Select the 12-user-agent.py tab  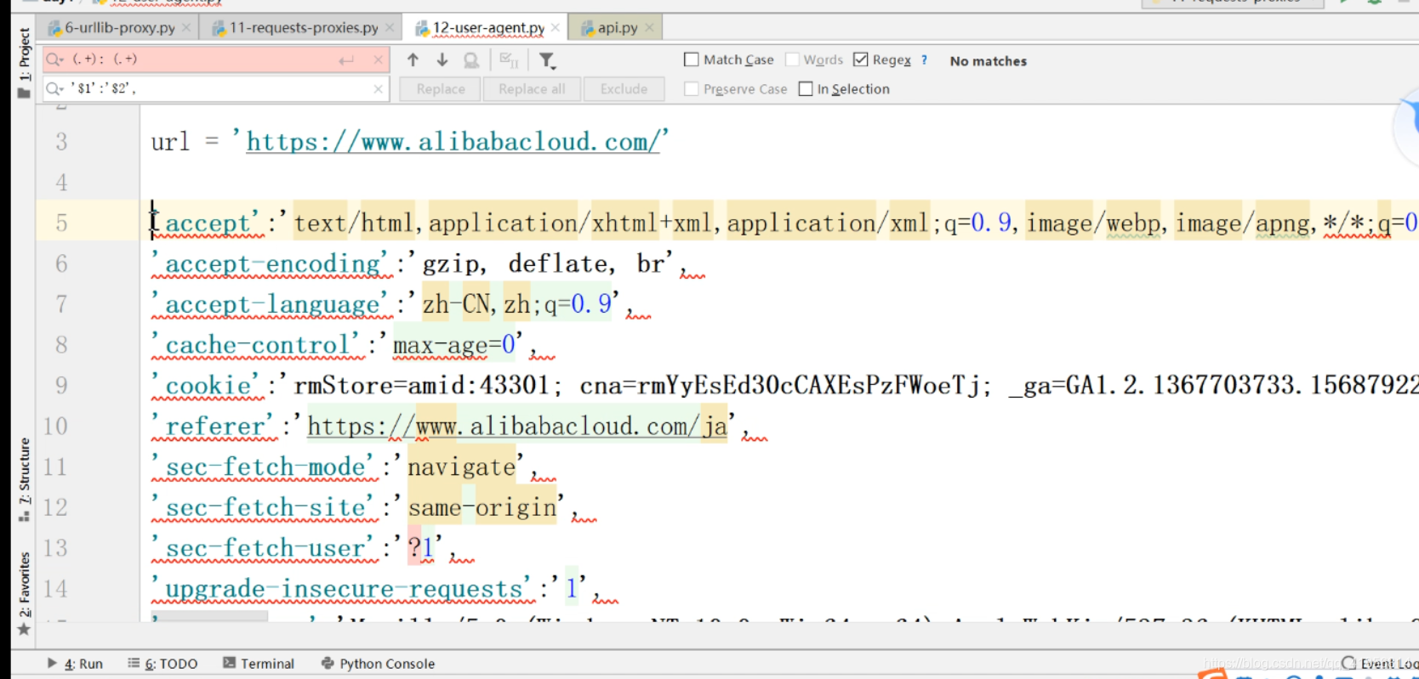coord(488,27)
